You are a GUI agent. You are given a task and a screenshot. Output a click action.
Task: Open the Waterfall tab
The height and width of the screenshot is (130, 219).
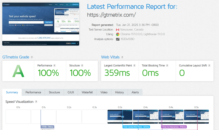[x=87, y=92]
